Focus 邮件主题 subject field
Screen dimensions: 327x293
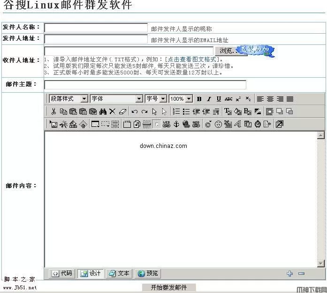(145, 85)
